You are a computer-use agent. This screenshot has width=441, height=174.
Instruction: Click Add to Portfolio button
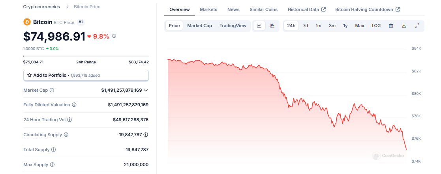86,75
